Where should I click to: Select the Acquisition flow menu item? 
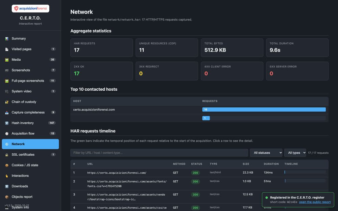coord(30,133)
